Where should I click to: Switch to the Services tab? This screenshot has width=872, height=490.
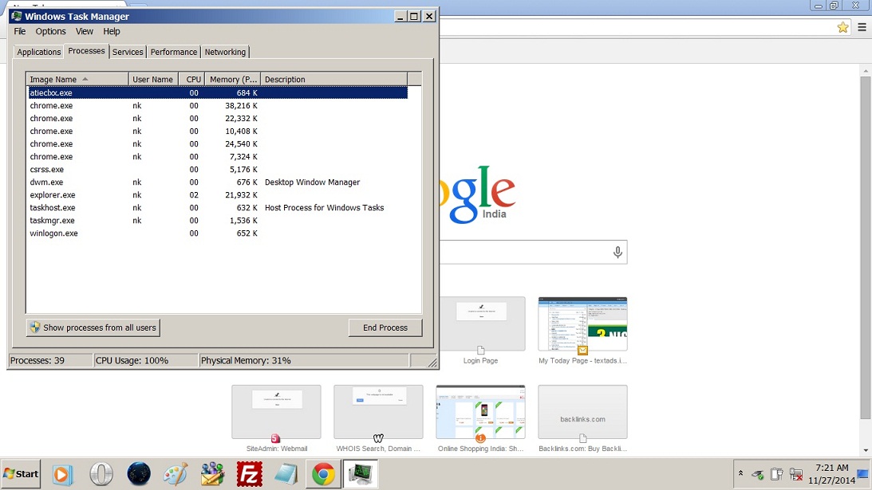click(128, 52)
